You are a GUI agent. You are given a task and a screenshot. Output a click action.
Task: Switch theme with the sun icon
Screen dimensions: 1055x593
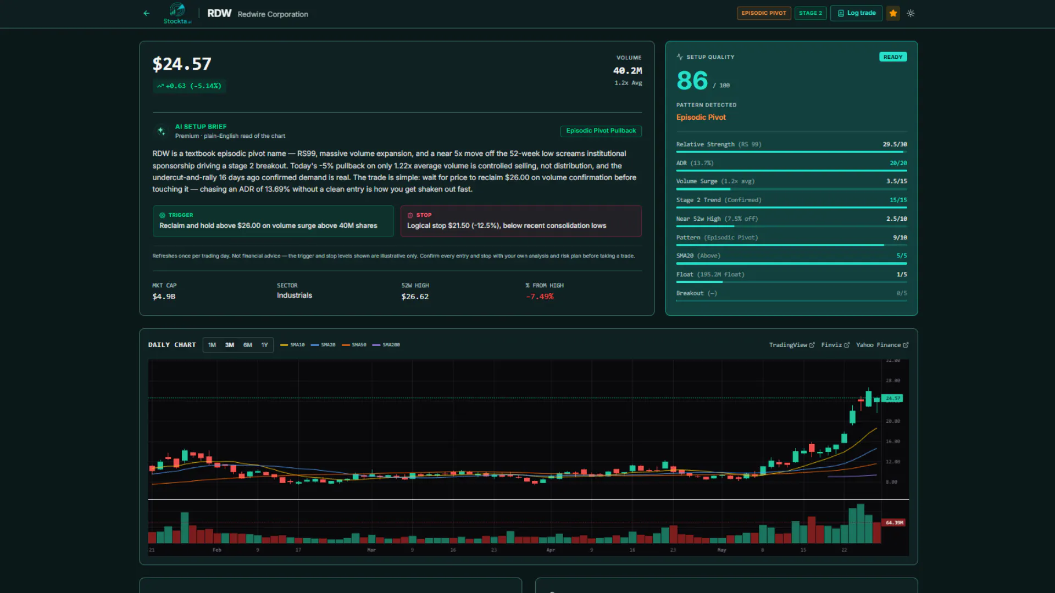tap(910, 13)
